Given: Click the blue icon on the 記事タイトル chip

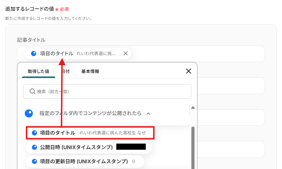Looking at the screenshot, I should 34,53.
